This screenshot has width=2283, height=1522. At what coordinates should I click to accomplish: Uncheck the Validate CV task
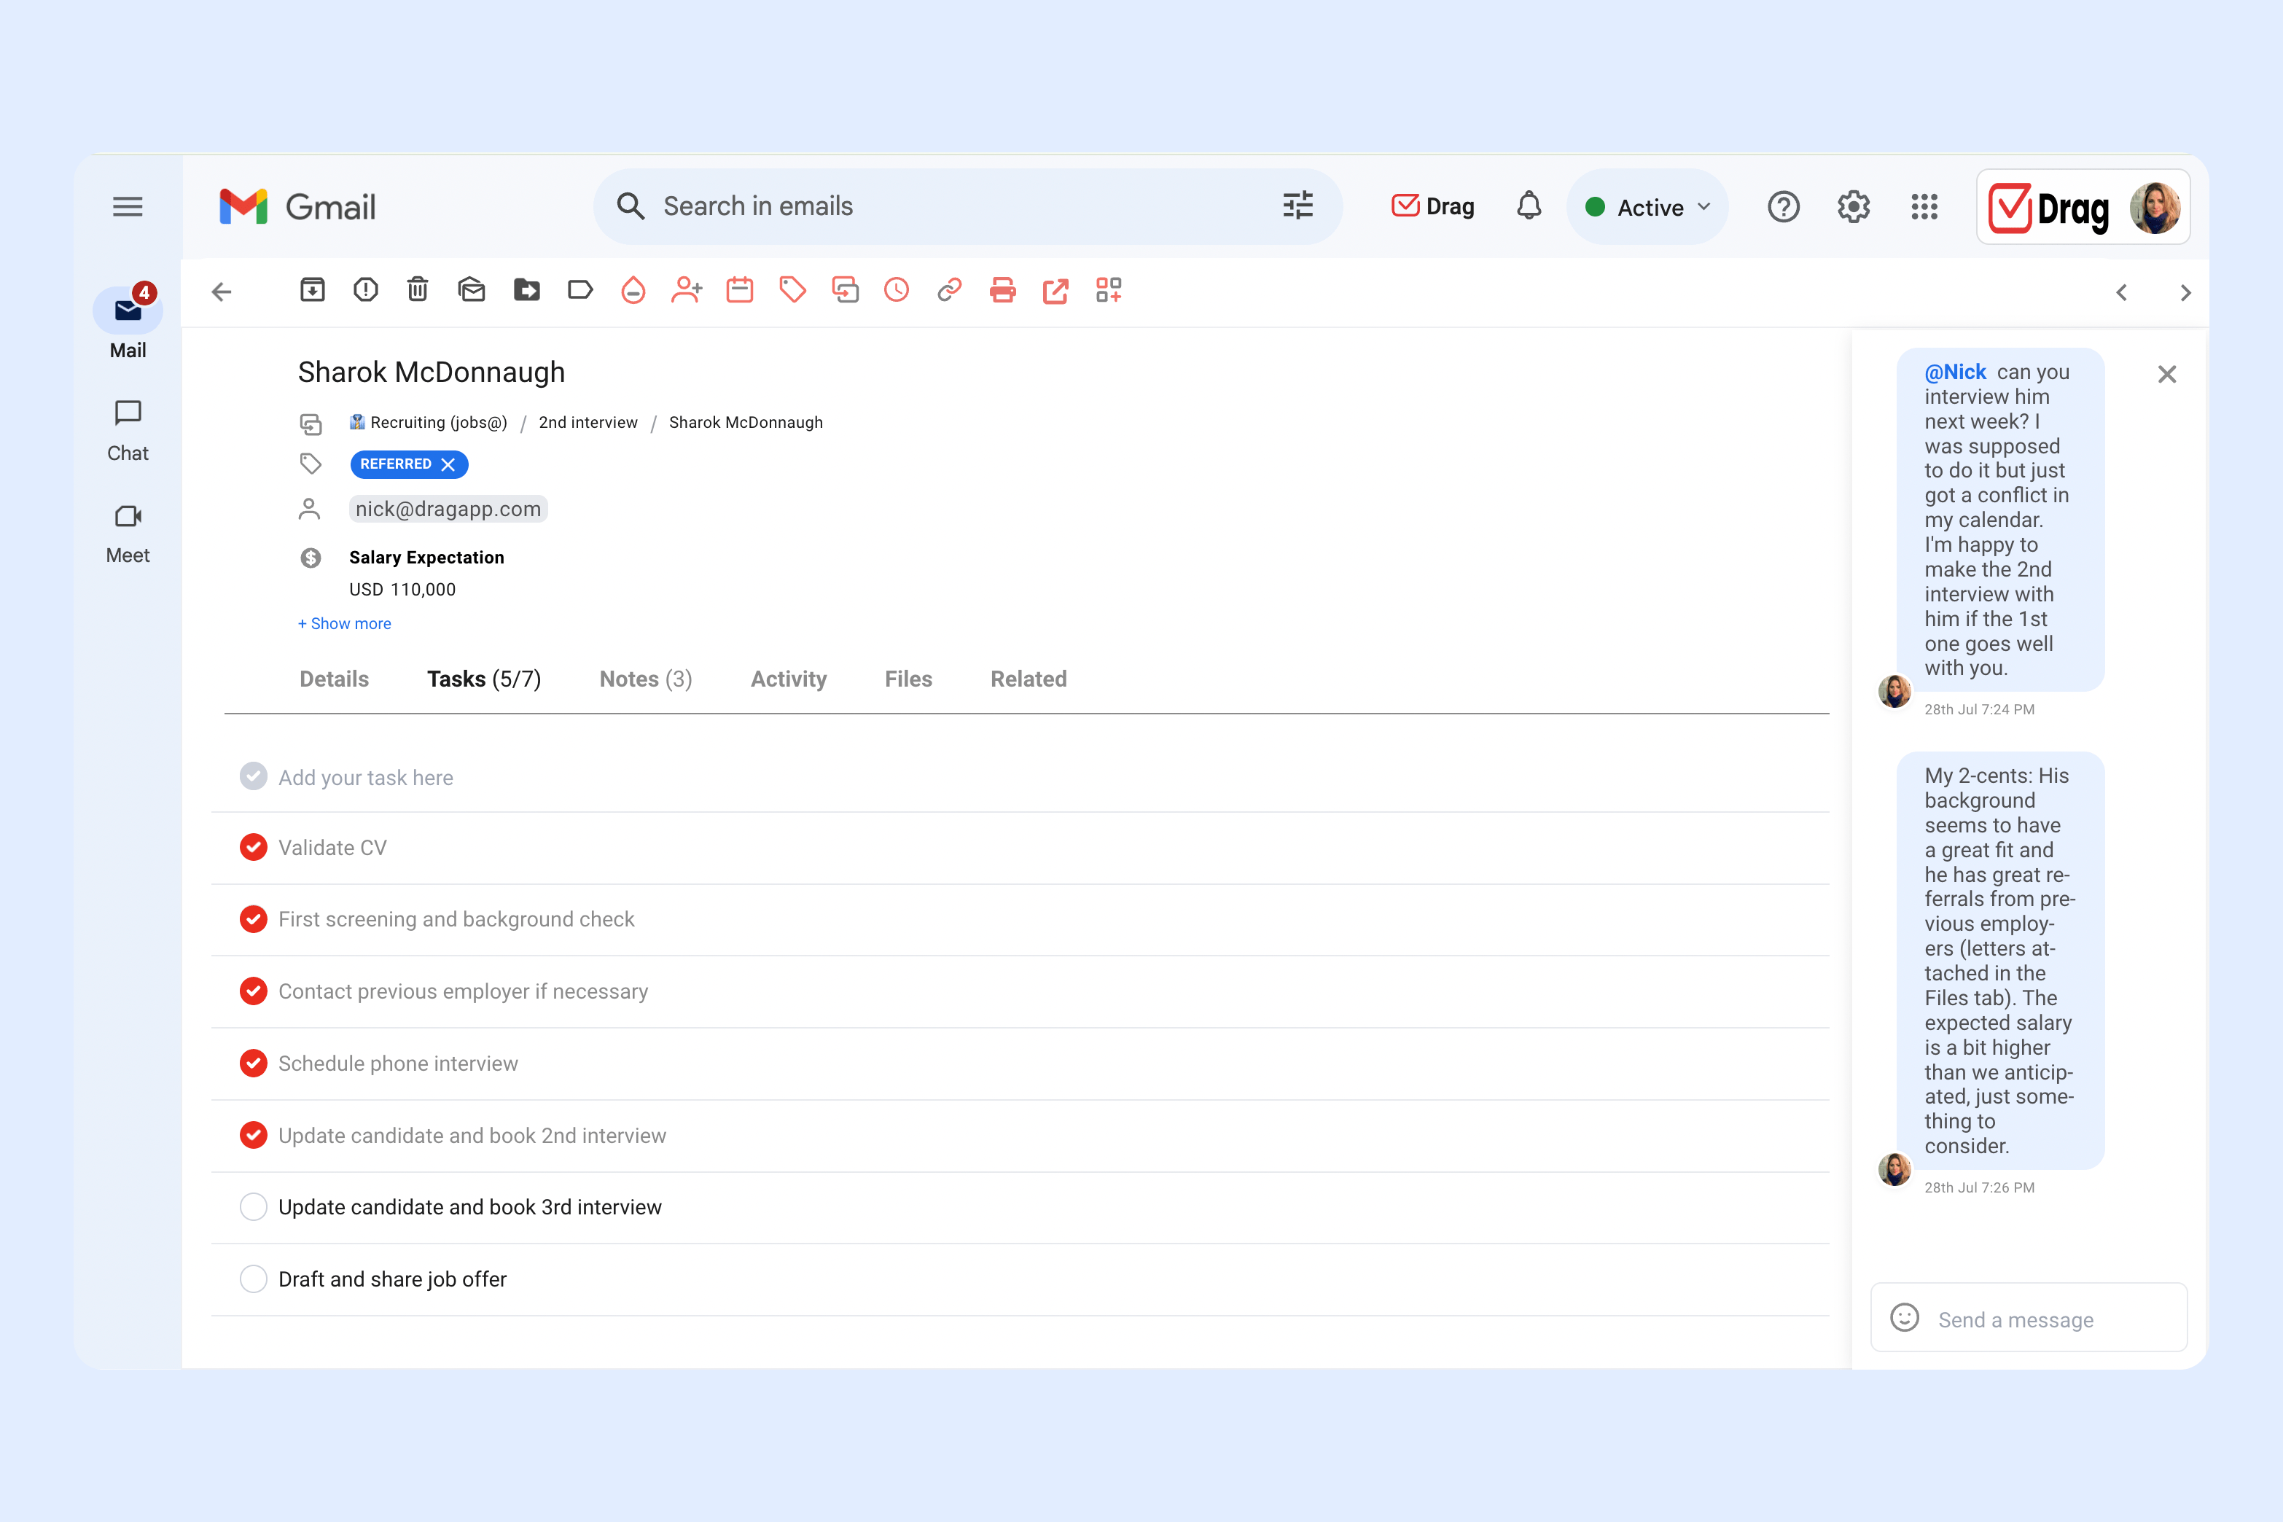coord(254,848)
